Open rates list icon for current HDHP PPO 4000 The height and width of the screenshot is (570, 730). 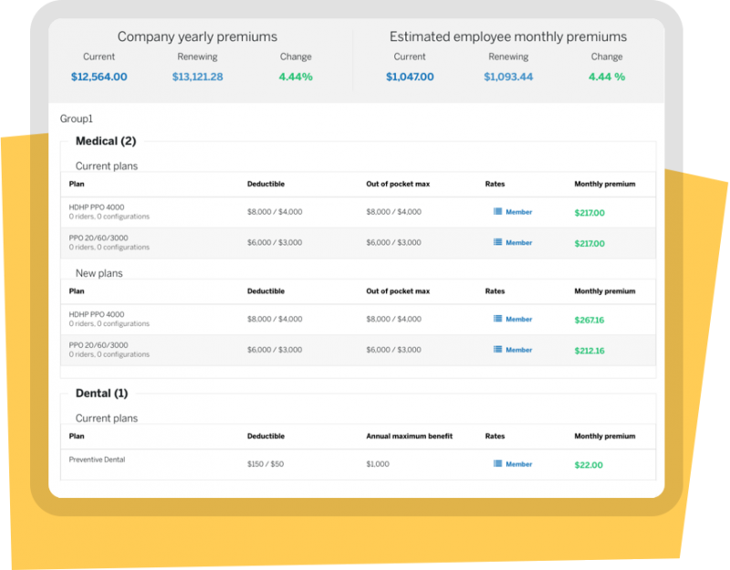(x=497, y=212)
